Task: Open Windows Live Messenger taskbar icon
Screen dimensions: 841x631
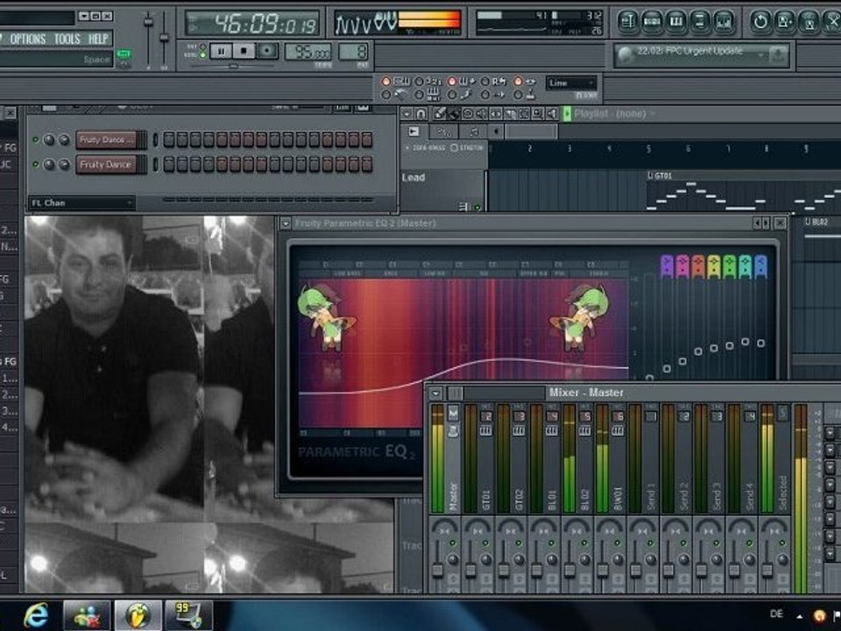Action: tap(87, 615)
